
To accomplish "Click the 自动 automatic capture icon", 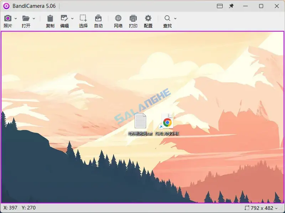I will click(x=98, y=18).
